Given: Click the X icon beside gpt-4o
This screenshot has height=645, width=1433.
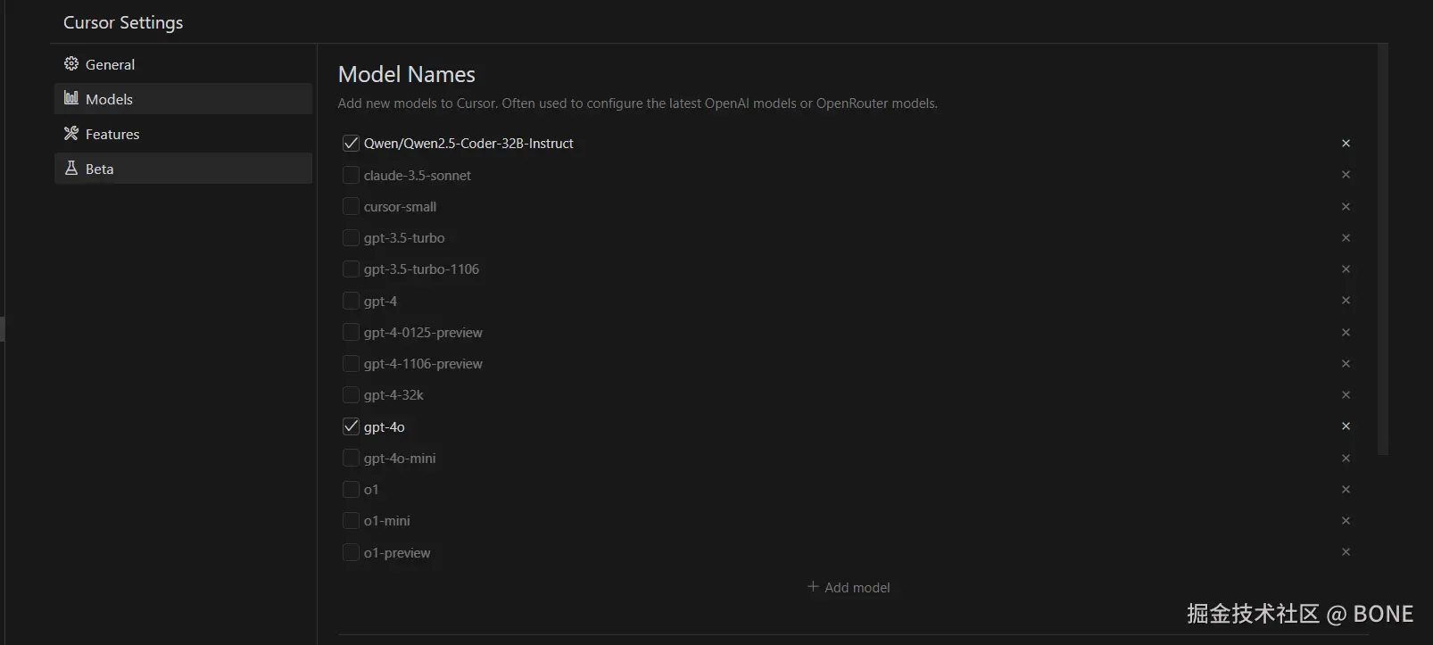Looking at the screenshot, I should (x=1346, y=426).
